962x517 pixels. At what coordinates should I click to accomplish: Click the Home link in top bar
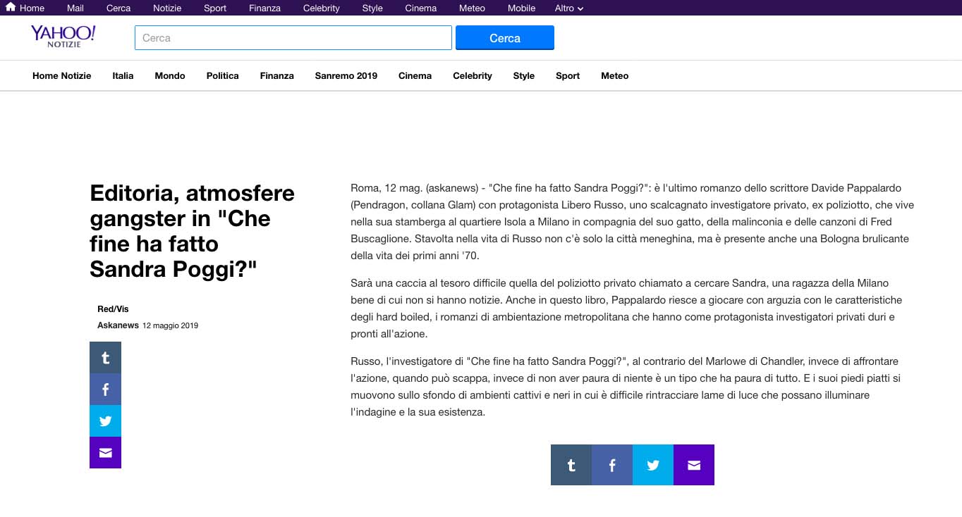tap(25, 8)
